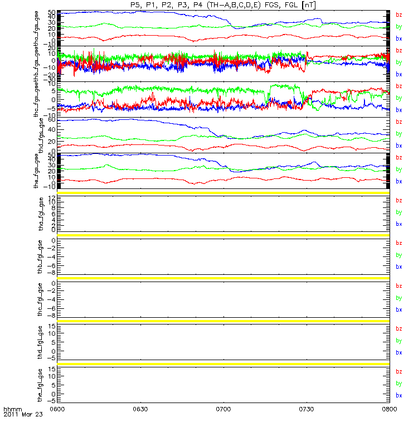Click blue bx legend of the thc_fgl_gse panel
Image resolution: width=418 pixels, height=446 pixels.
click(399, 310)
